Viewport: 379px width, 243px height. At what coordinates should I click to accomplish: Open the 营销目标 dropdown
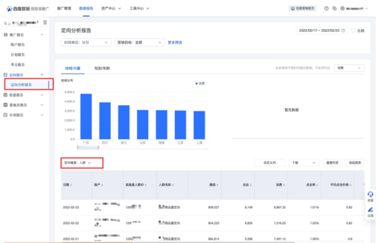coord(138,43)
